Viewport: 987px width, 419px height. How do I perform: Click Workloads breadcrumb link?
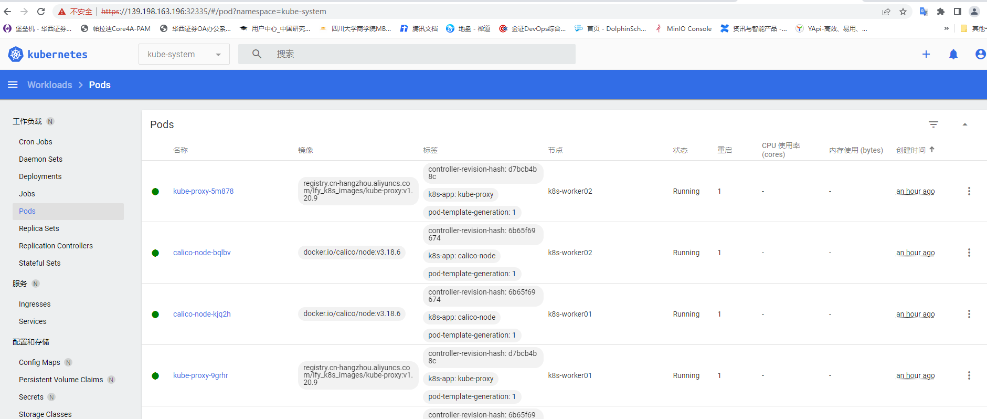[x=50, y=85]
